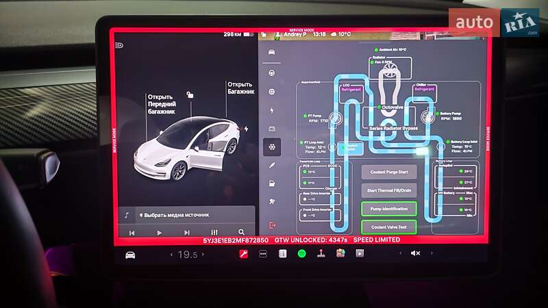The image size is (548, 308).
Task: Lower volume with left chevron
Action: 401,253
